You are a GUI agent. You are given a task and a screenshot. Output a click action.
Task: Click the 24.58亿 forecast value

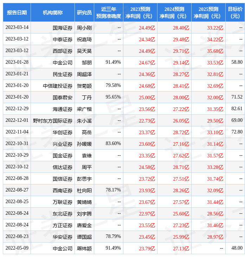[147, 167]
